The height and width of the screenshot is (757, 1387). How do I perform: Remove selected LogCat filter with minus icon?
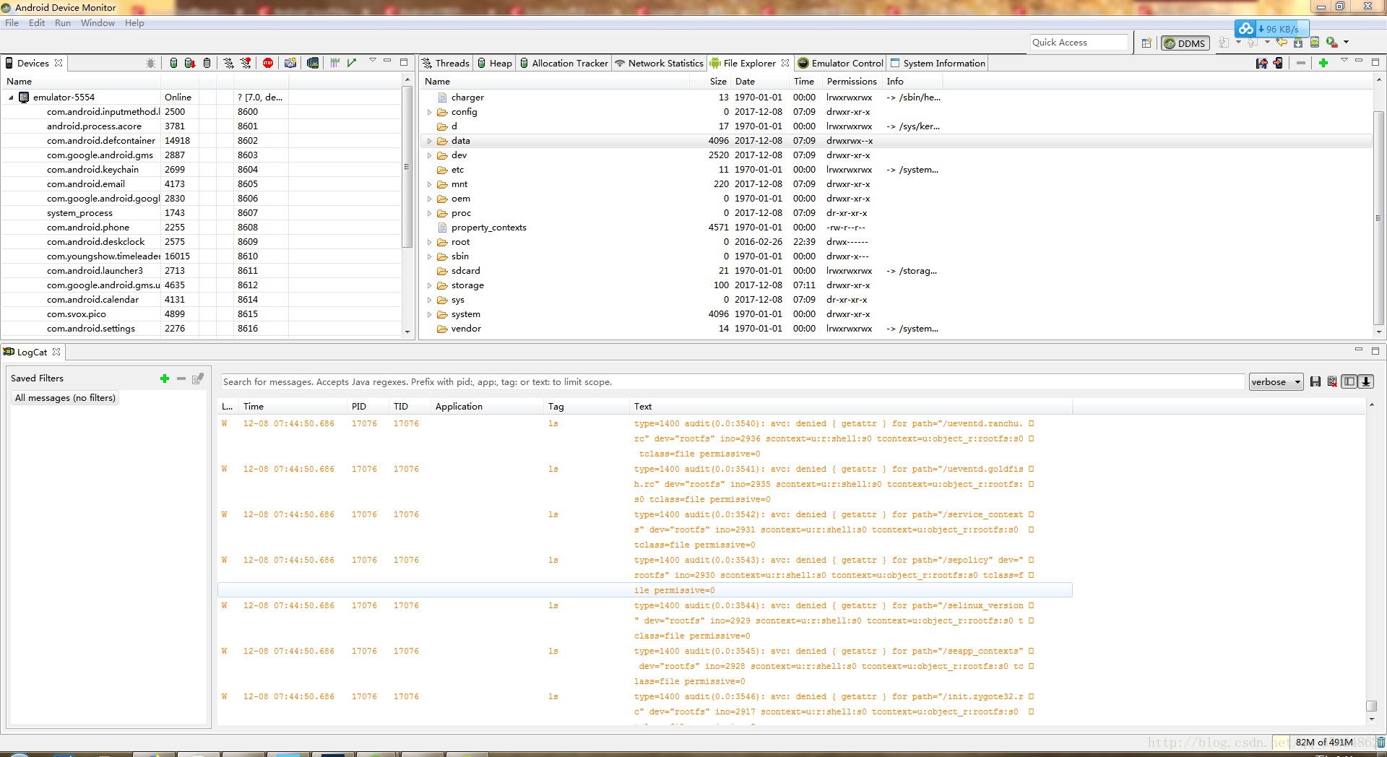pyautogui.click(x=181, y=378)
